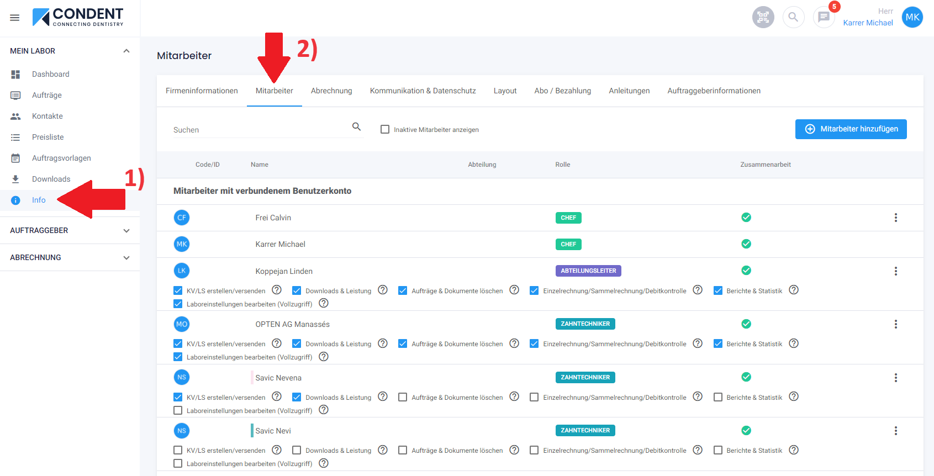Open three-dot menu for Koppejan Linden

pyautogui.click(x=895, y=271)
